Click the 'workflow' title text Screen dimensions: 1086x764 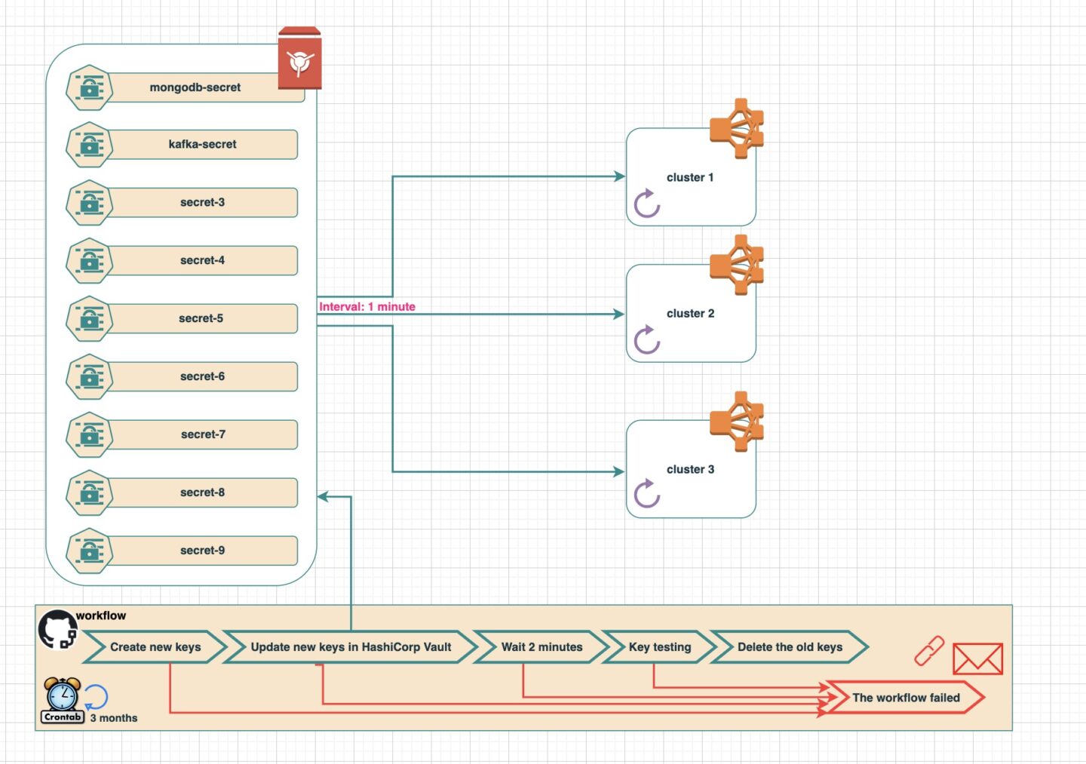pos(101,615)
